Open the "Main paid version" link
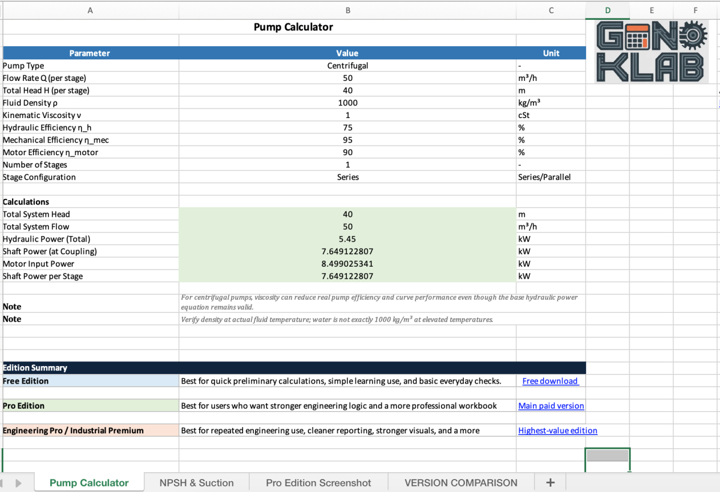720x492 pixels. click(x=551, y=406)
